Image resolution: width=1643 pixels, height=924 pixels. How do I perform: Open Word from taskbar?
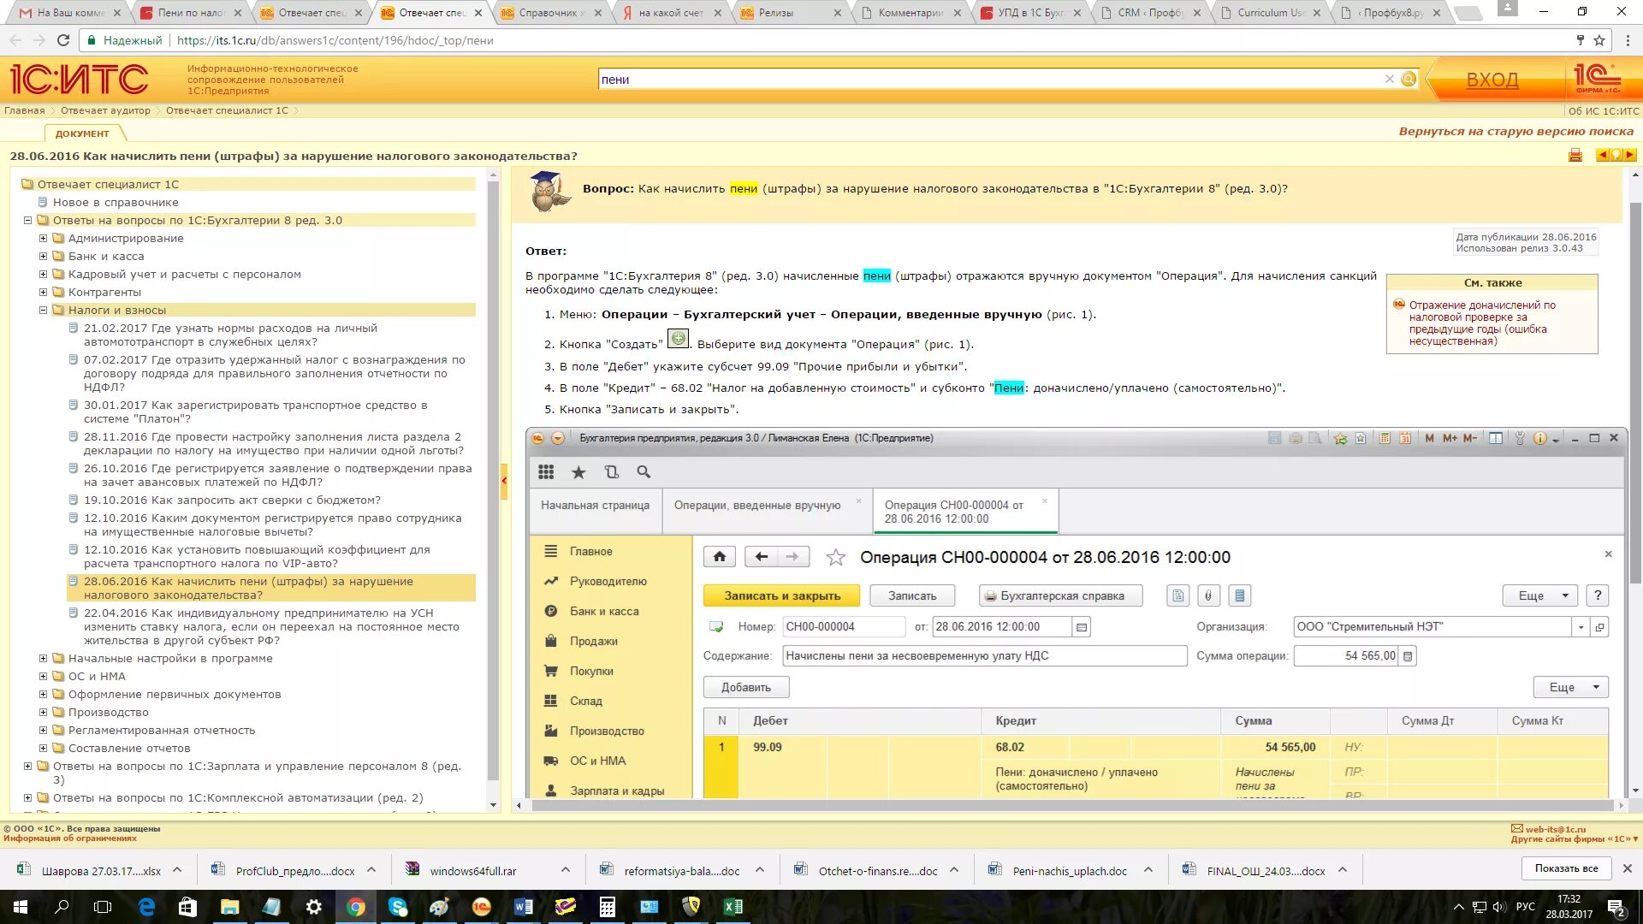tap(524, 907)
